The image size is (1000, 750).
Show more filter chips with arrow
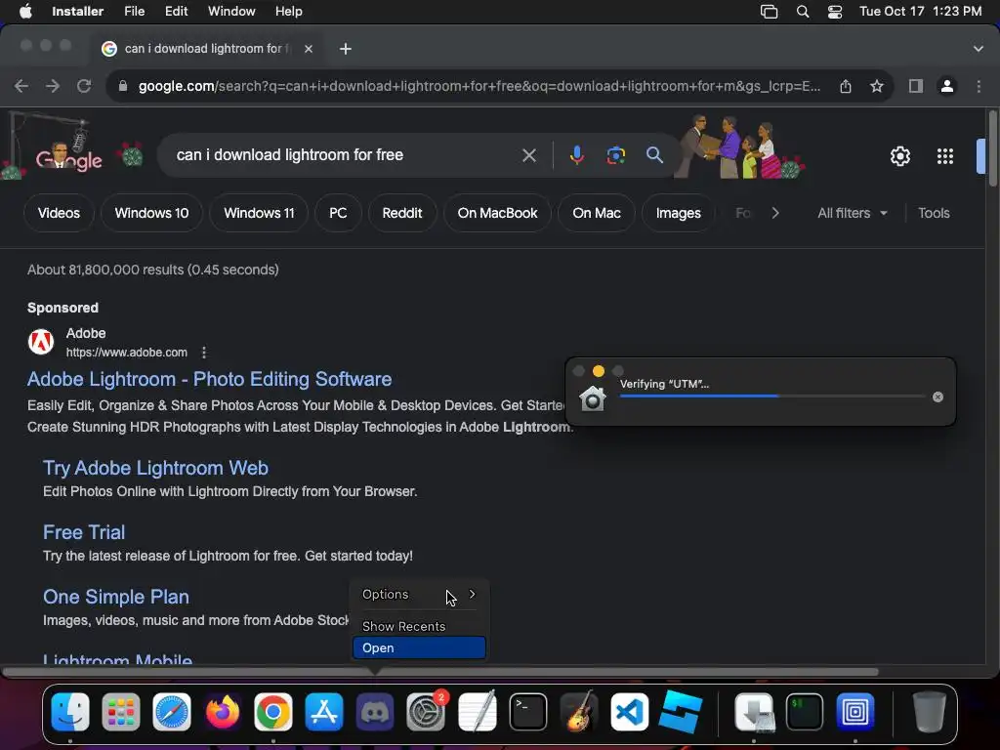pos(774,213)
